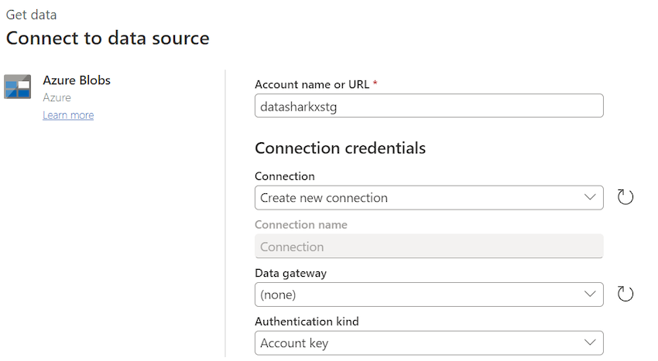Click the Azure category text under Azure Blobs
The image size is (658, 361).
tap(57, 97)
